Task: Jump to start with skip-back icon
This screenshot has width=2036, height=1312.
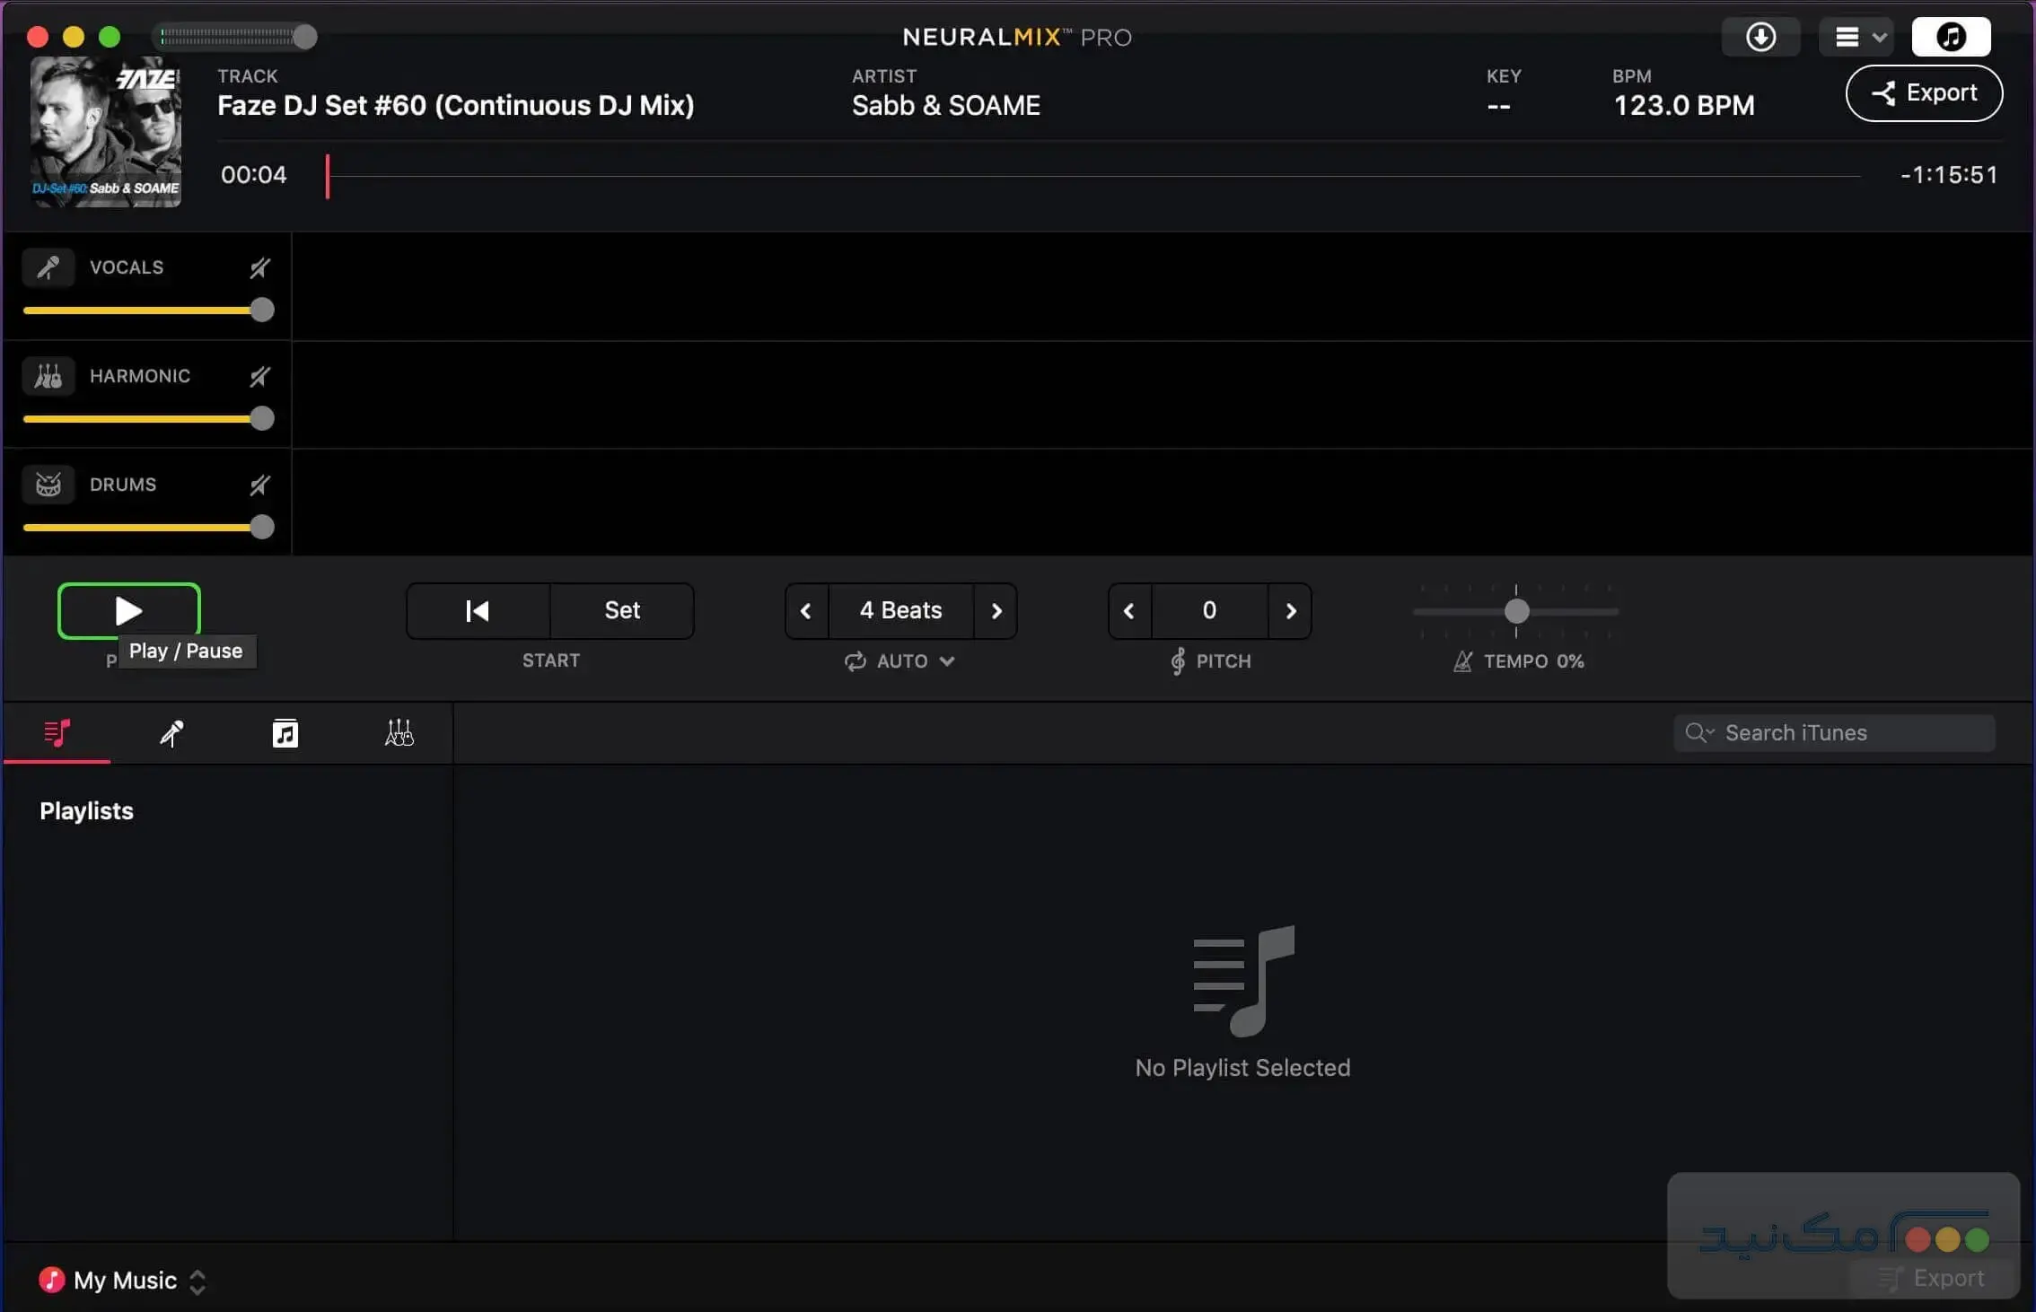Action: click(478, 611)
